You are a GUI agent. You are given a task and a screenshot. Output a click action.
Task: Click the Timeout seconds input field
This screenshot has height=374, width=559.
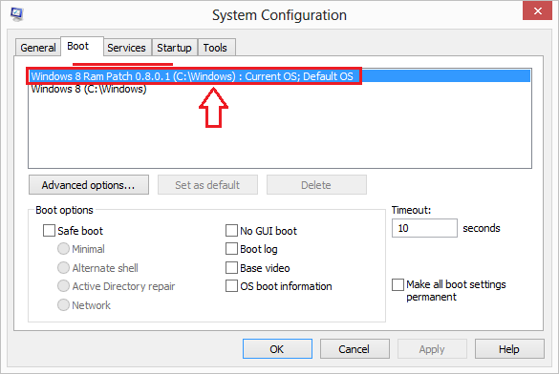tap(424, 228)
